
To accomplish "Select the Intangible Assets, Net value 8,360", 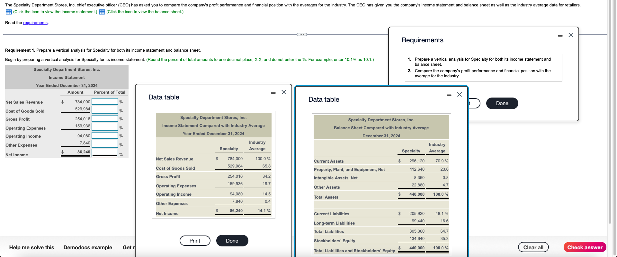I will (419, 178).
